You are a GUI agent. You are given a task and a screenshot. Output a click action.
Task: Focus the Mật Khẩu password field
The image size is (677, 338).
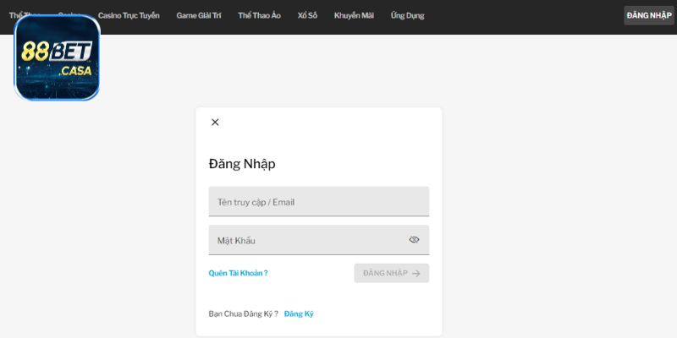[305, 240]
